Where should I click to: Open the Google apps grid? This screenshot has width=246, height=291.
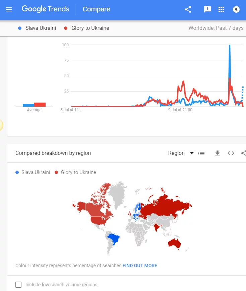(221, 9)
